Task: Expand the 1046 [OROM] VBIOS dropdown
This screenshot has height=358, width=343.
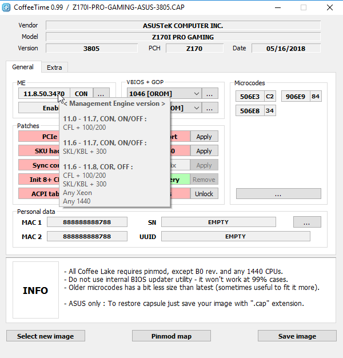Action: tap(196, 94)
